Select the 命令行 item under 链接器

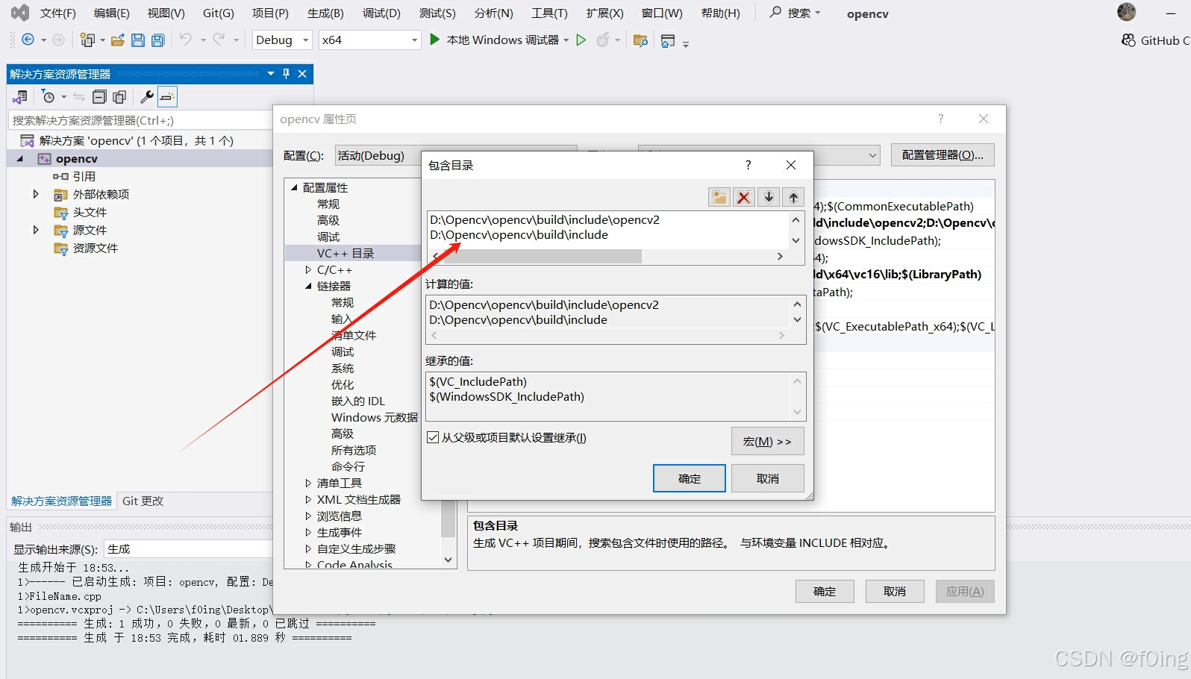coord(348,466)
